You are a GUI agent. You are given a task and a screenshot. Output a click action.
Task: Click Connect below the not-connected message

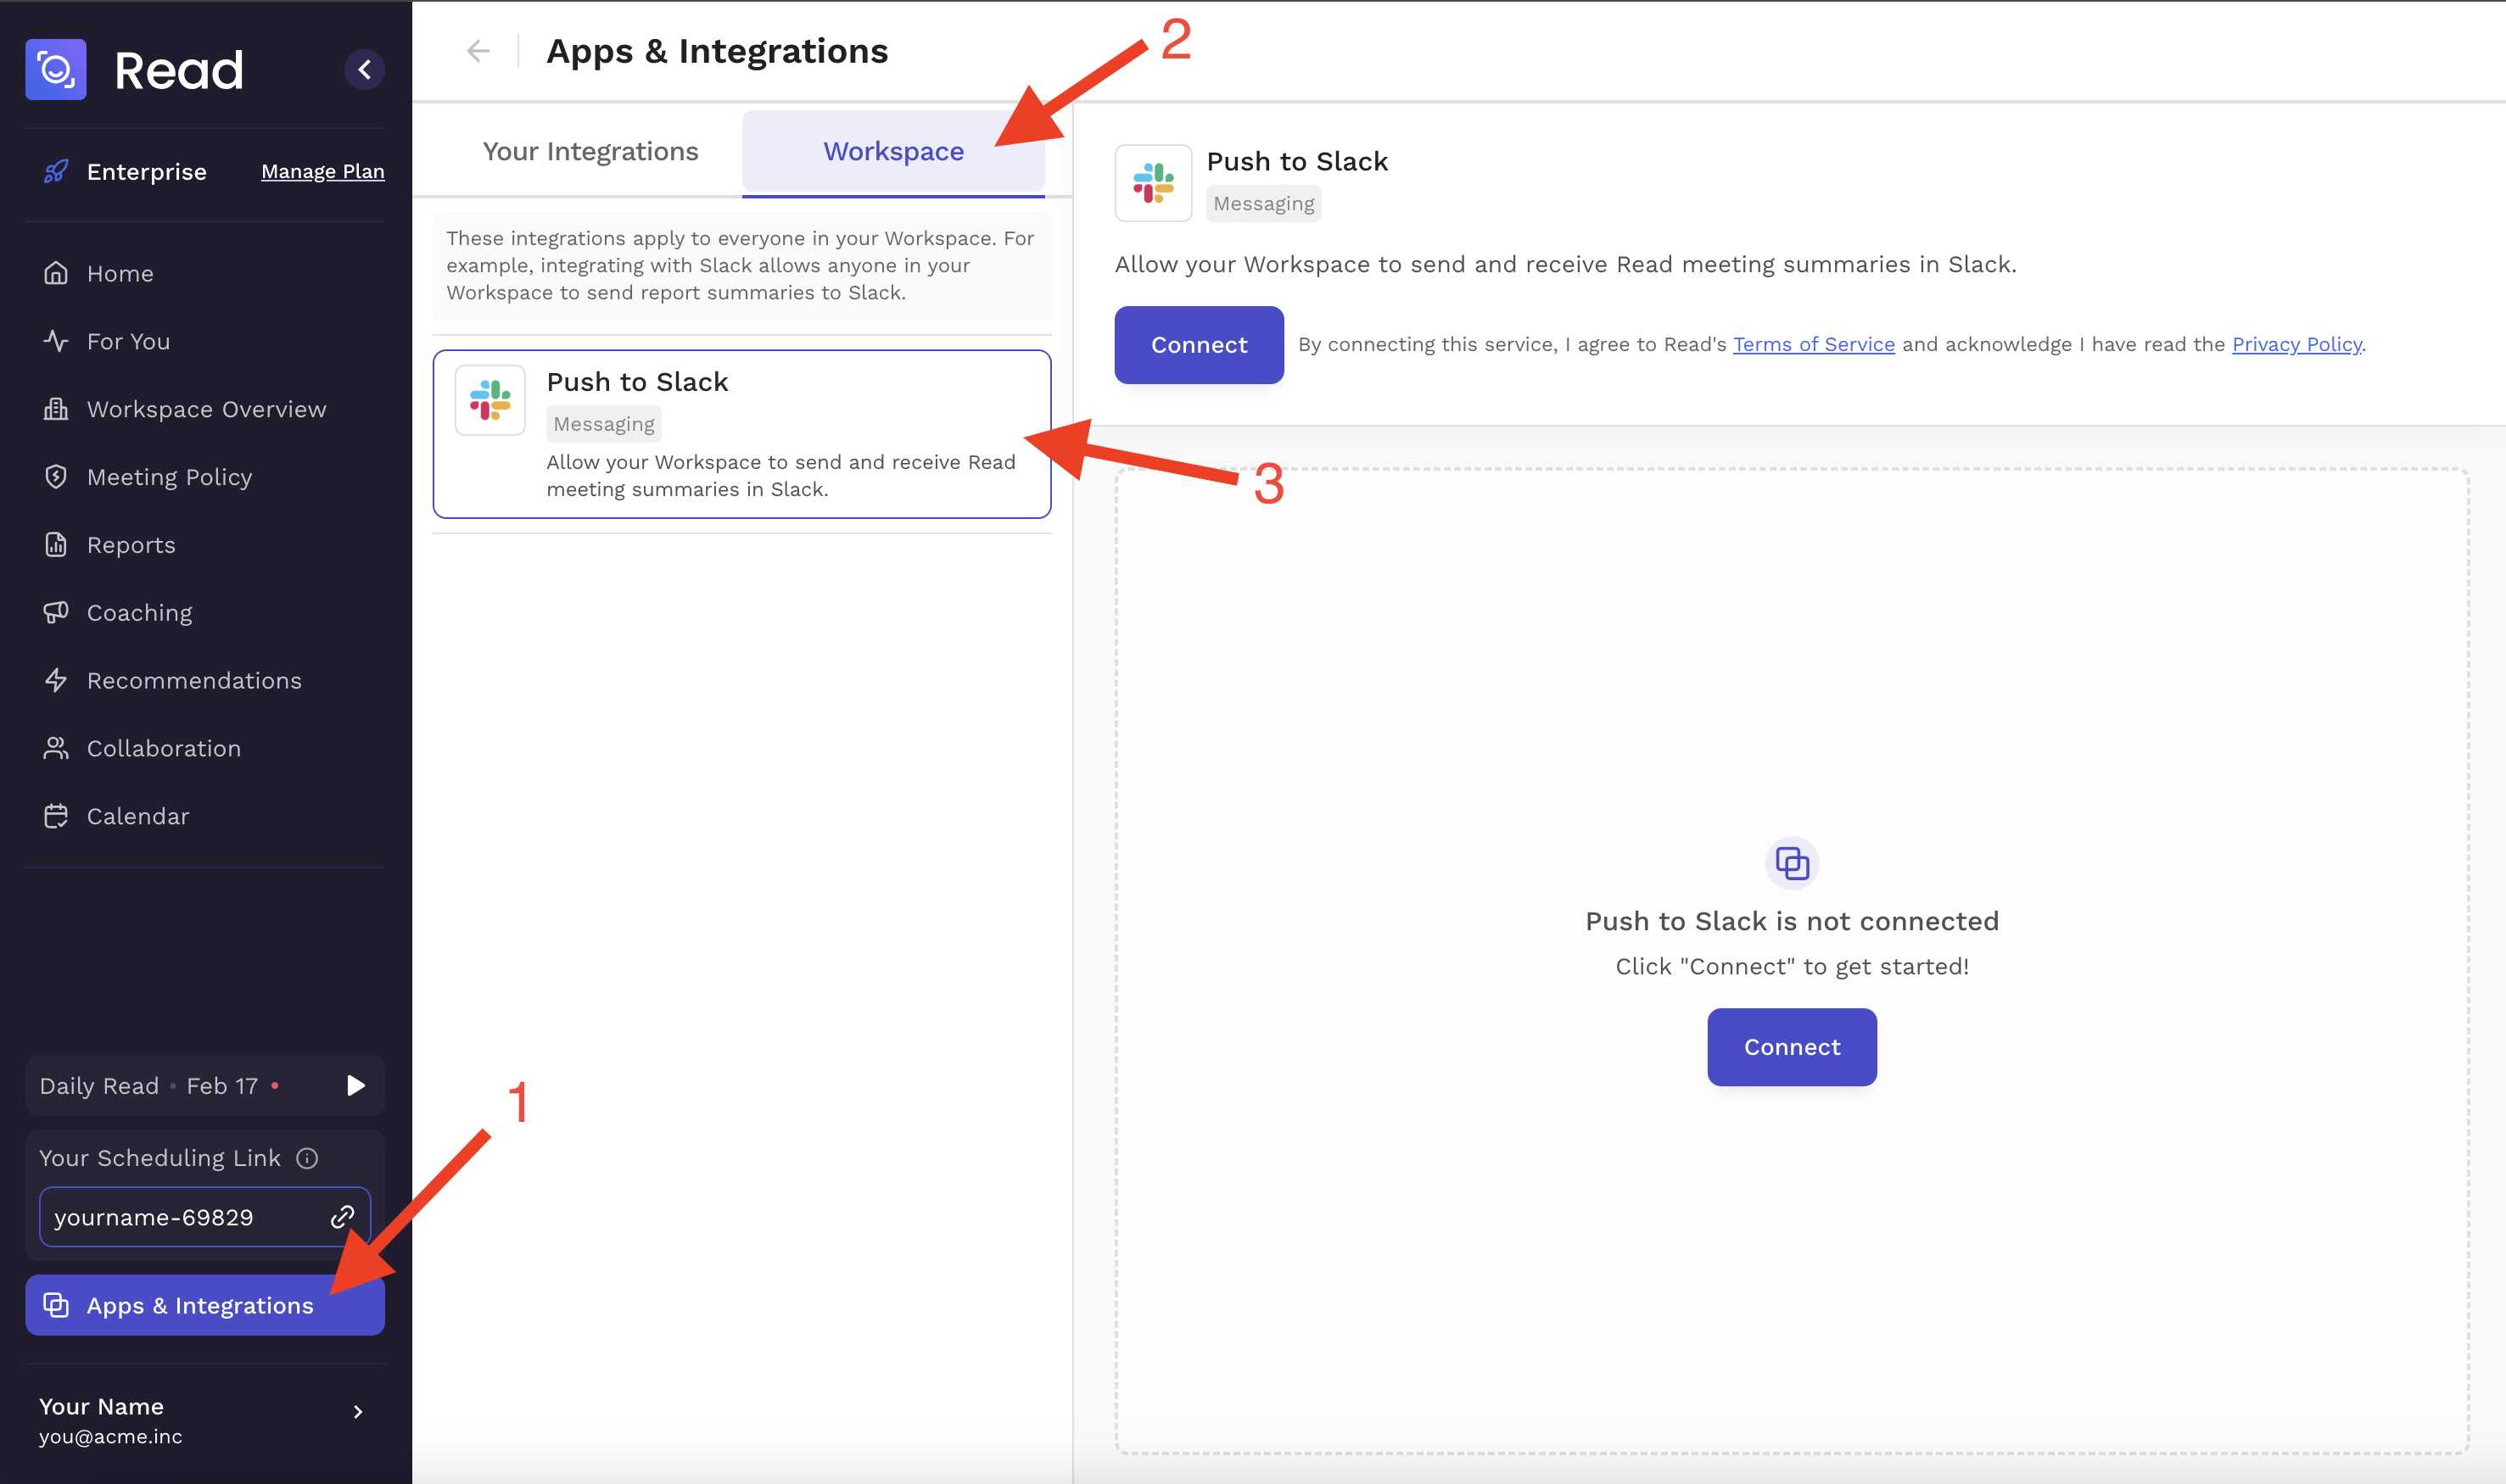(1792, 1047)
